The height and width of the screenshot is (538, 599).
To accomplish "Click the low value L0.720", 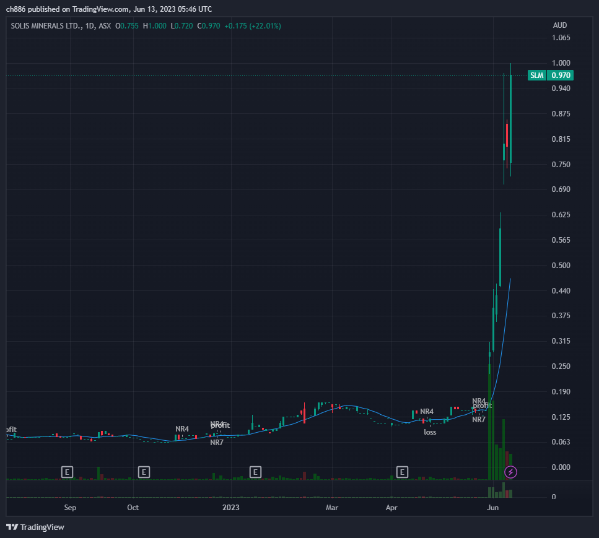I will (x=182, y=26).
